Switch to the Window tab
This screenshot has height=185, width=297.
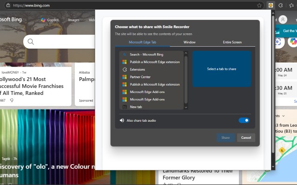tap(189, 42)
